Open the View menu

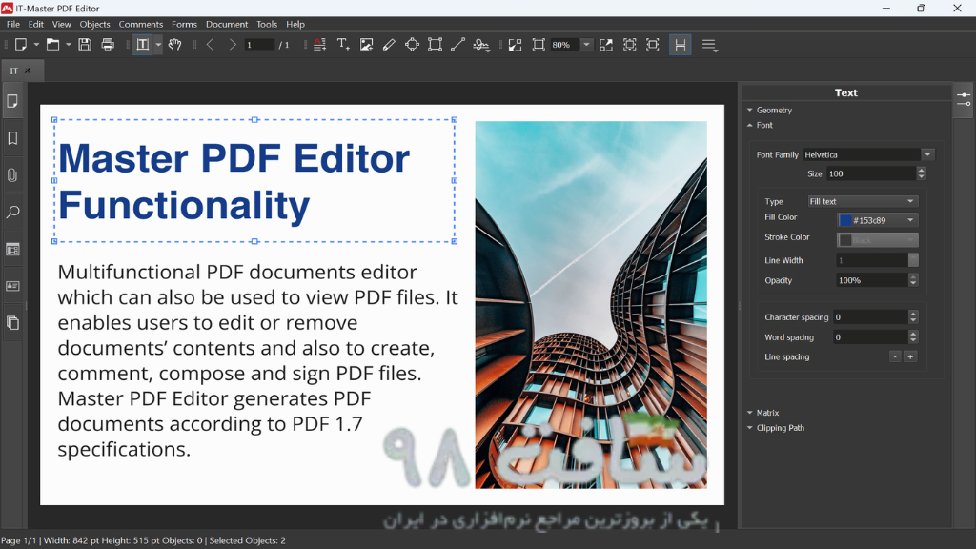click(x=62, y=24)
